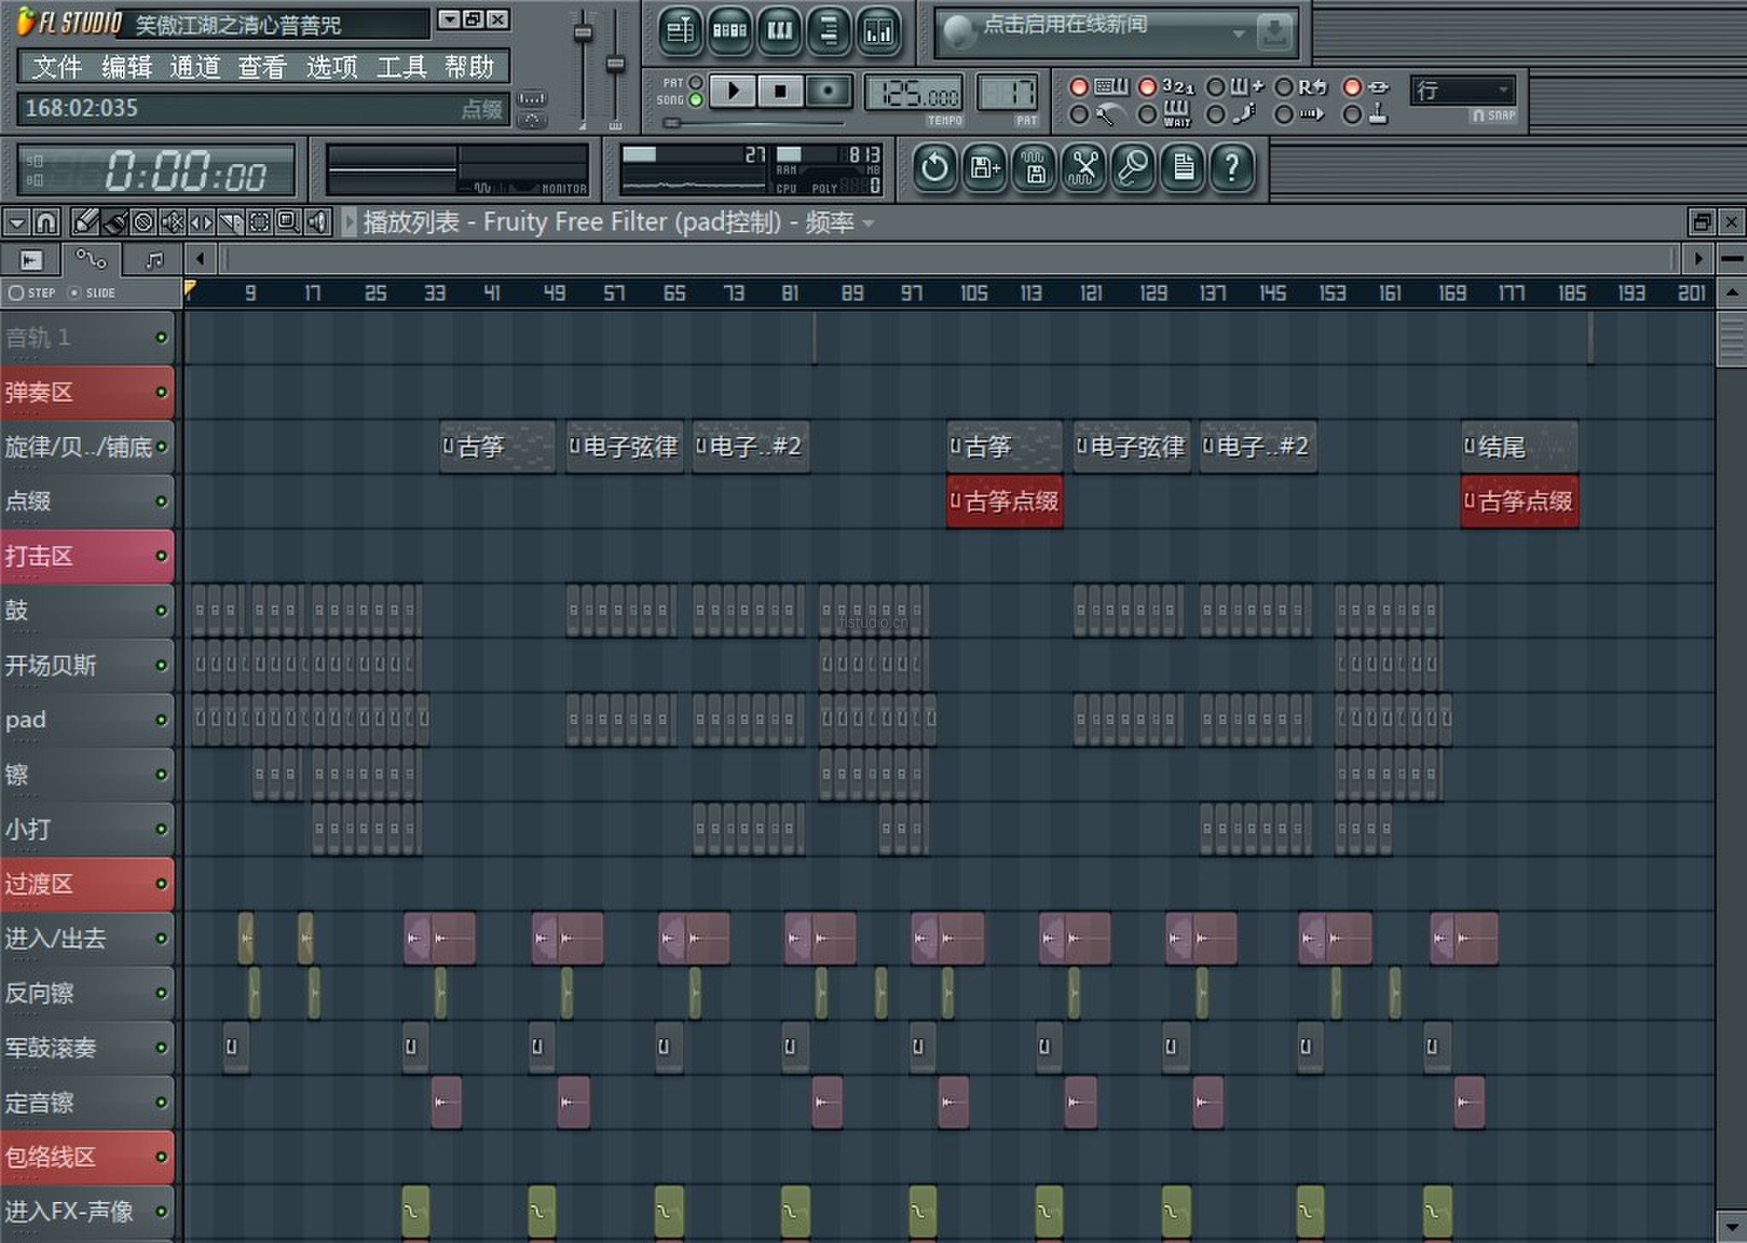This screenshot has width=1747, height=1243.
Task: Open the 帮助 menu
Action: click(470, 67)
